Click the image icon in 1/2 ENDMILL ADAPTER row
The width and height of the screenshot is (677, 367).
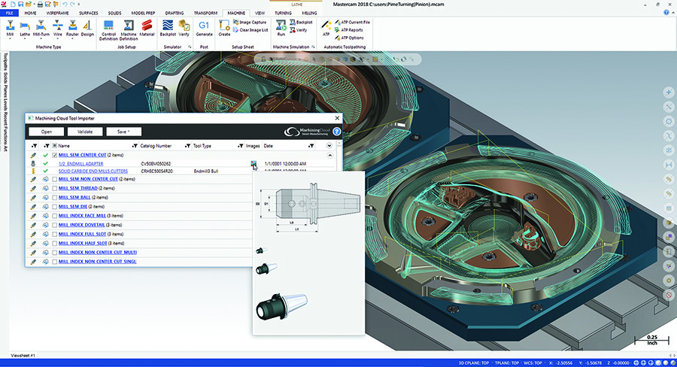click(253, 164)
